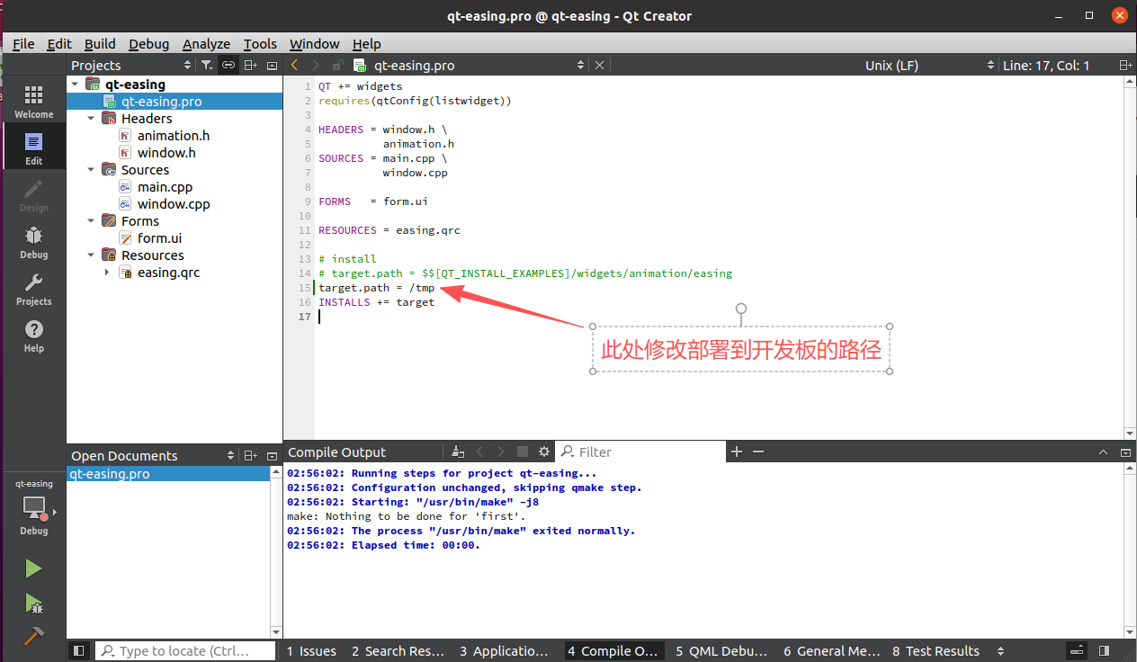Open the Build menu
Image resolution: width=1137 pixels, height=662 pixels.
coord(100,43)
